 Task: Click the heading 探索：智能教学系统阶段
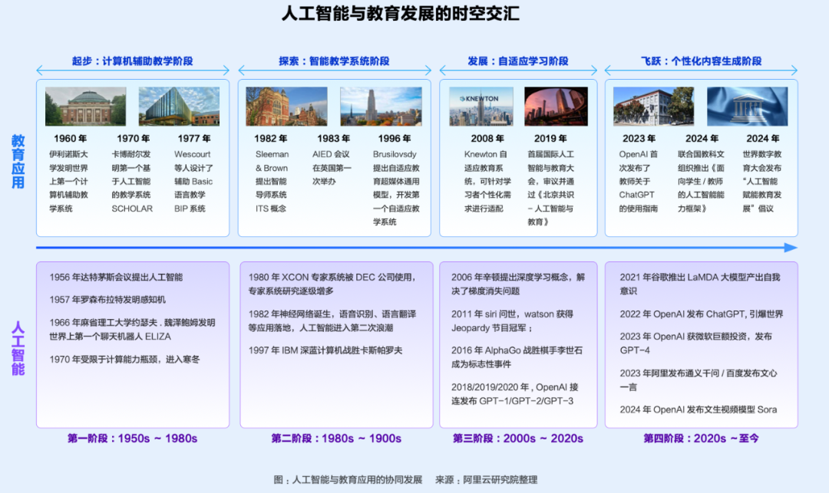point(334,61)
